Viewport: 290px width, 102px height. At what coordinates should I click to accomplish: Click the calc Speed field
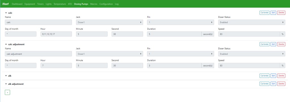click(249, 34)
